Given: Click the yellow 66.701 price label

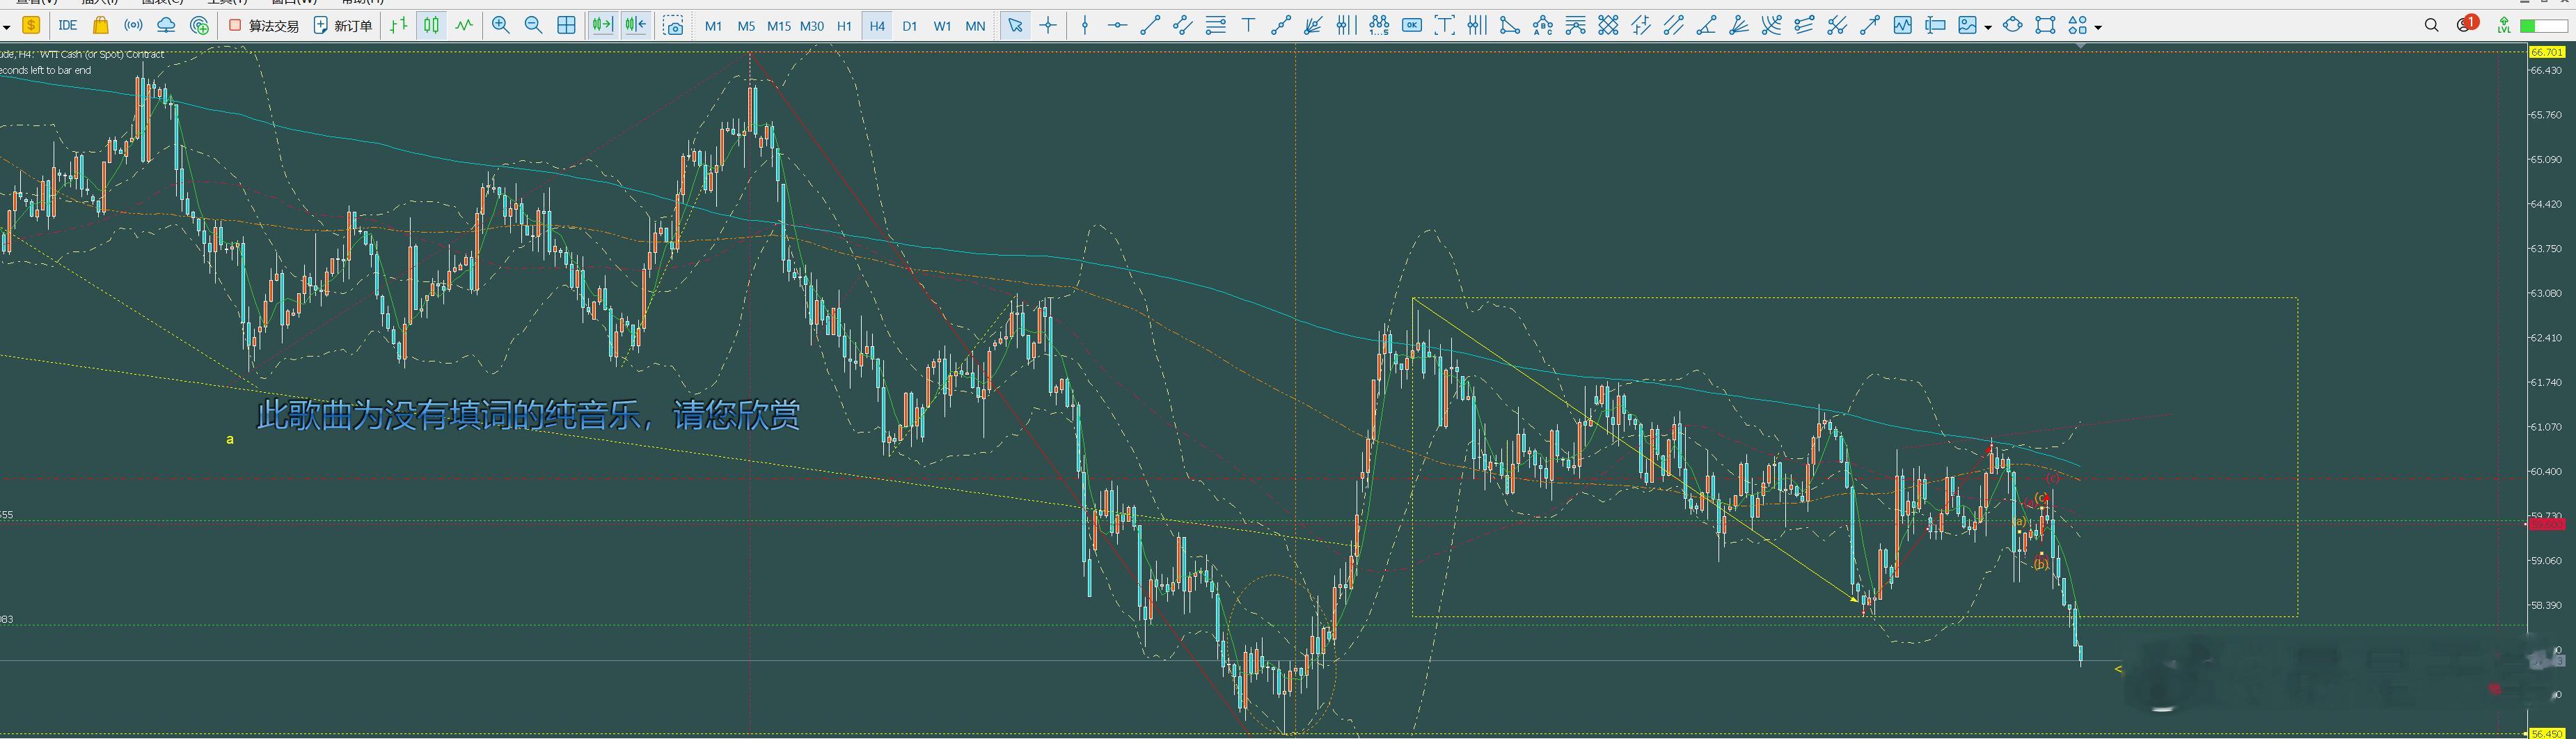Looking at the screenshot, I should pos(2547,51).
